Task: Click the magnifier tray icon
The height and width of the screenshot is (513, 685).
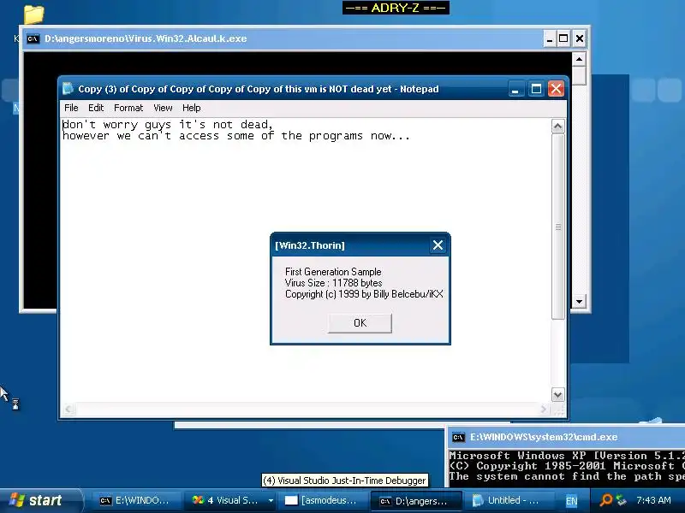Action: [x=605, y=500]
